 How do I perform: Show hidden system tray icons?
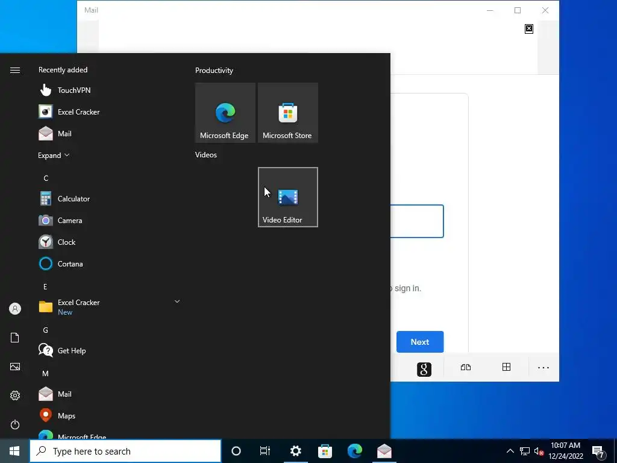(x=510, y=451)
